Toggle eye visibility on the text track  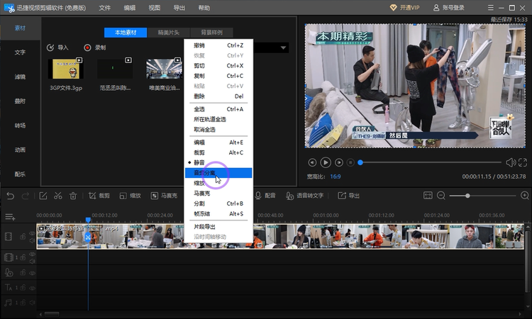pos(32,288)
